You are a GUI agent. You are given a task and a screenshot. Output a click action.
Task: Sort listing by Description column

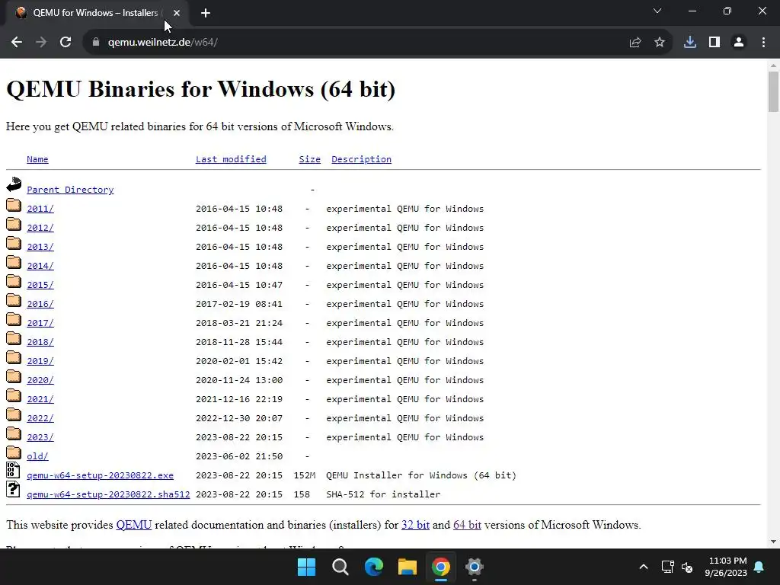(x=362, y=159)
